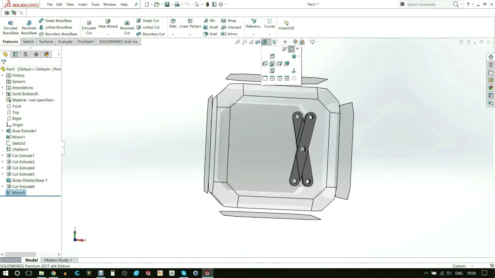Click the Section View icon
The image size is (495, 278).
258,42
